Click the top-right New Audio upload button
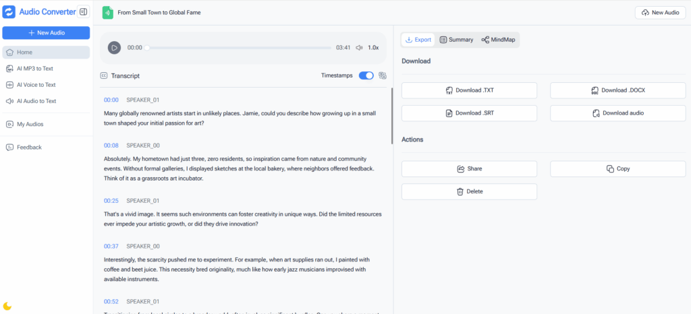The image size is (691, 314). pyautogui.click(x=660, y=13)
